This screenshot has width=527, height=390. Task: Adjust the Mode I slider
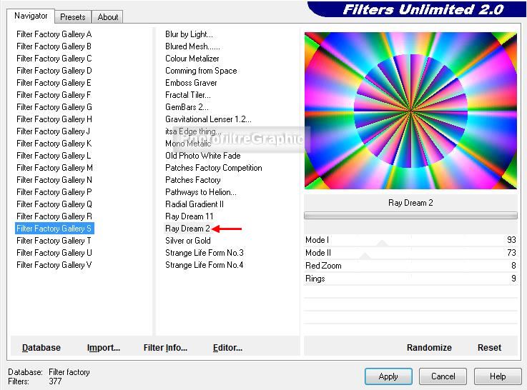(410, 241)
